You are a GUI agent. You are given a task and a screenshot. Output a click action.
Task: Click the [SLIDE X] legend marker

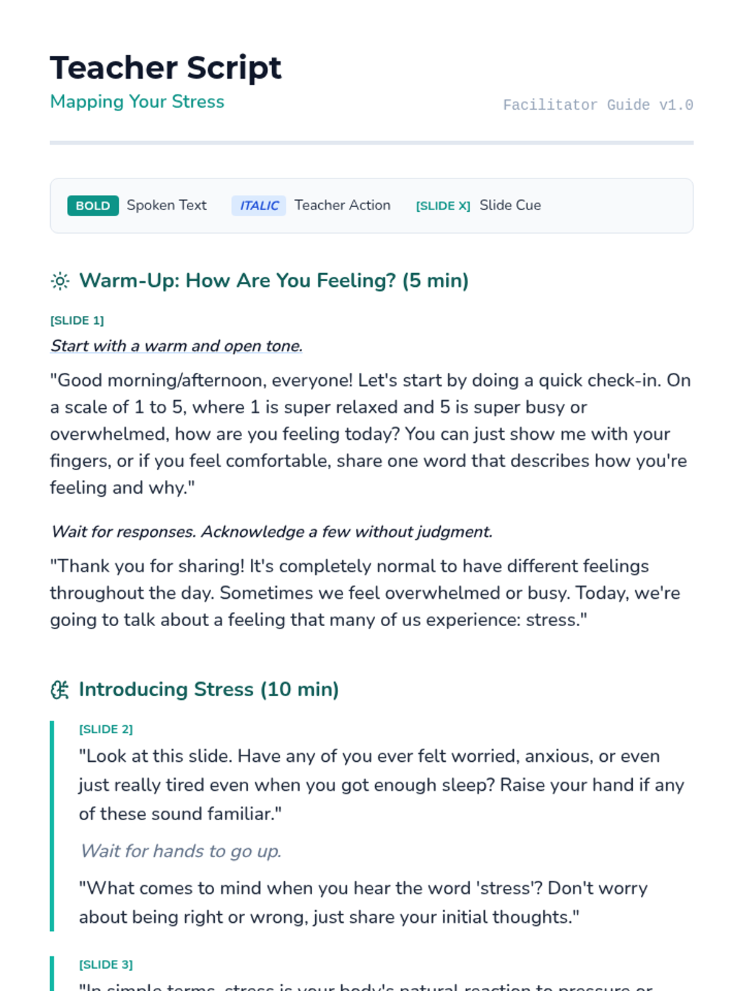click(x=443, y=206)
